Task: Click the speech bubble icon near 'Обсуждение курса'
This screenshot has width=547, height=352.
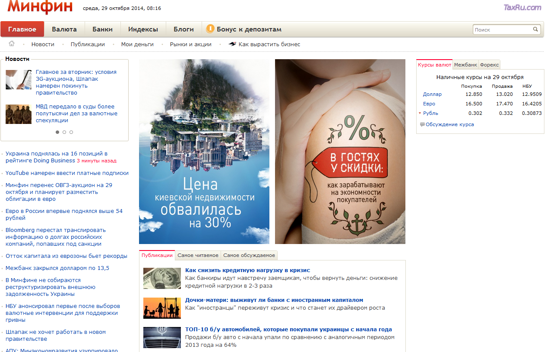Action: (422, 124)
